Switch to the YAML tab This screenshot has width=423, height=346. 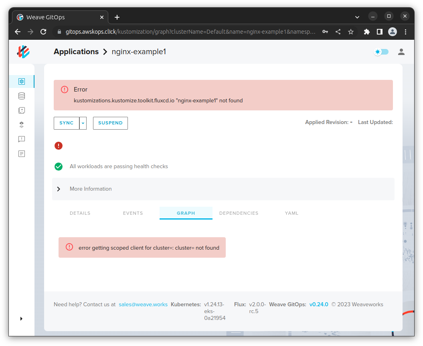tap(291, 213)
